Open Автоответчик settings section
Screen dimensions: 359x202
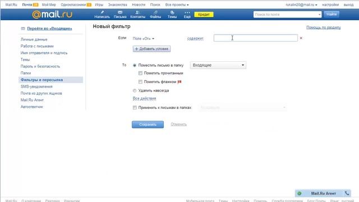[31, 107]
